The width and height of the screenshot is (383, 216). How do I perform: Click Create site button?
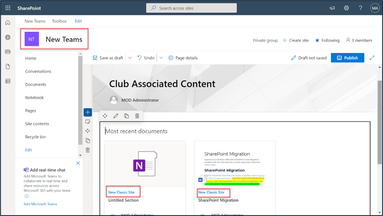296,40
